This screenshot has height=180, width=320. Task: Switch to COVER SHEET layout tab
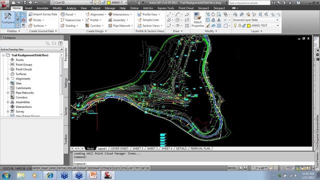[119, 148]
